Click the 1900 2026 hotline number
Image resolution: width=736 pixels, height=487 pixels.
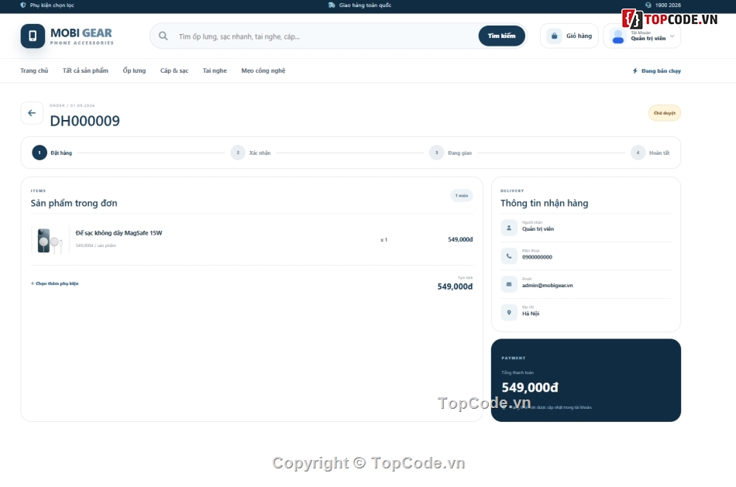click(x=668, y=5)
